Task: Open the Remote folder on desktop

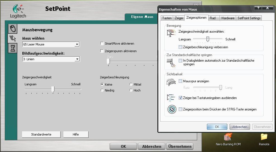Action: (x=264, y=140)
